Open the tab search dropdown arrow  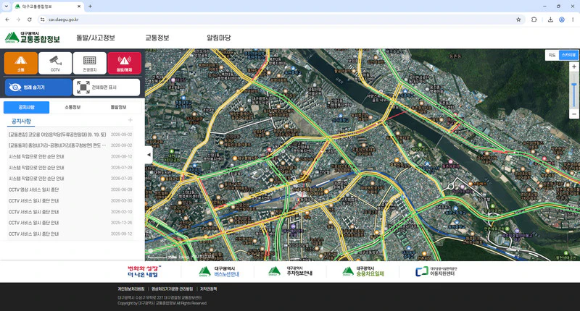tap(6, 7)
